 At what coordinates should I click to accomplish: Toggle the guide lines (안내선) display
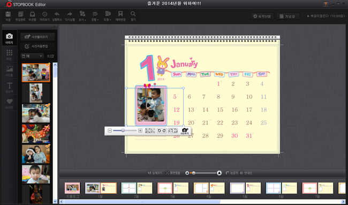click(246, 173)
